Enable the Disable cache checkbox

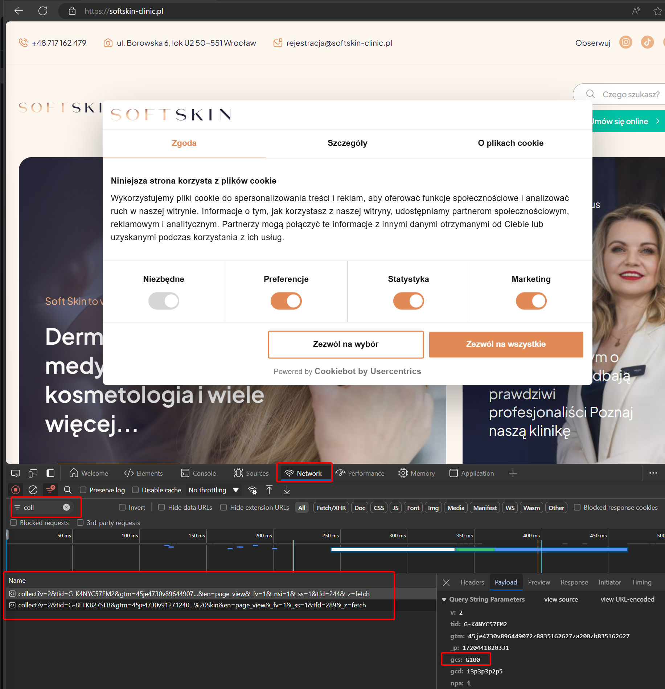coord(135,490)
